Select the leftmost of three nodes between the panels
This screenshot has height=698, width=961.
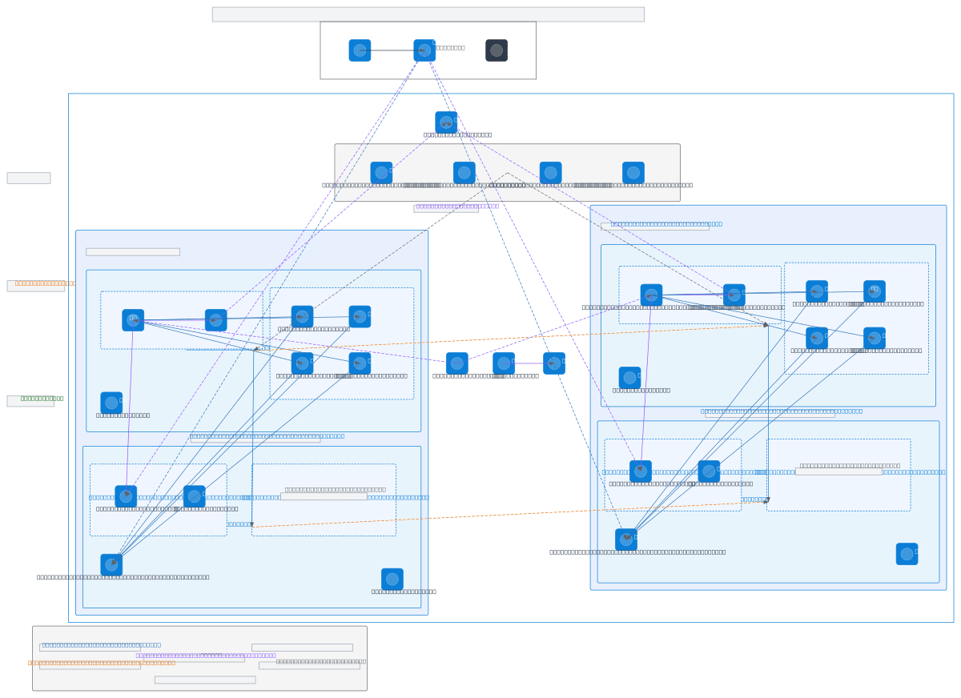point(457,363)
